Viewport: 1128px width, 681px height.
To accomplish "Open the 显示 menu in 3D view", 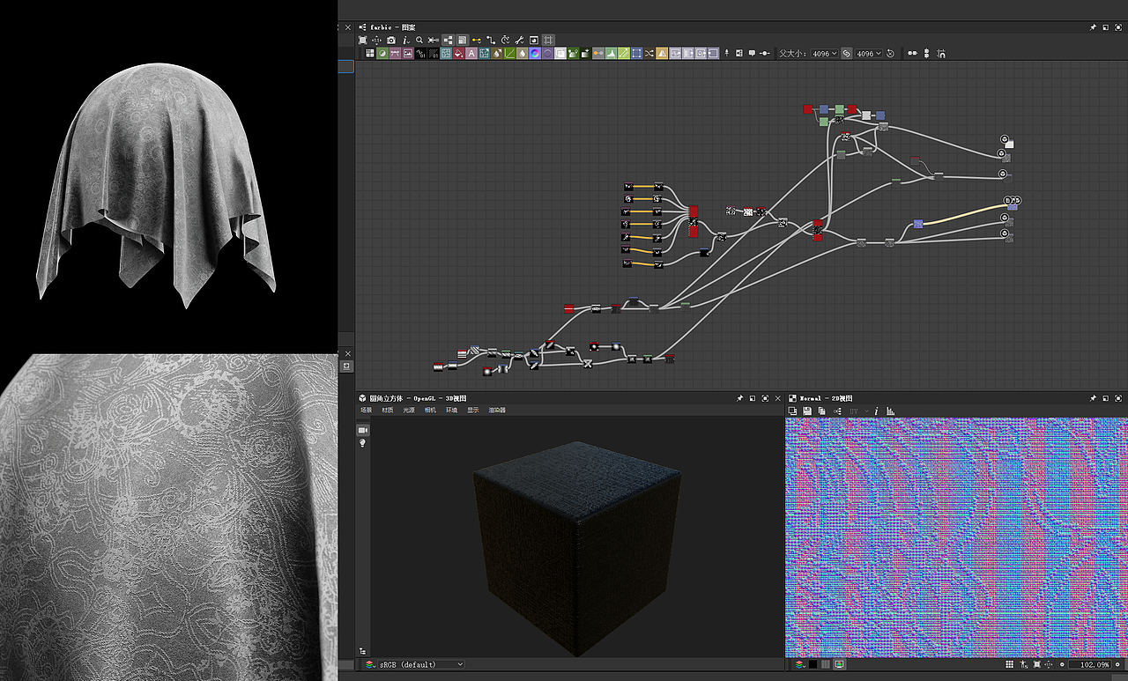I will pos(473,411).
